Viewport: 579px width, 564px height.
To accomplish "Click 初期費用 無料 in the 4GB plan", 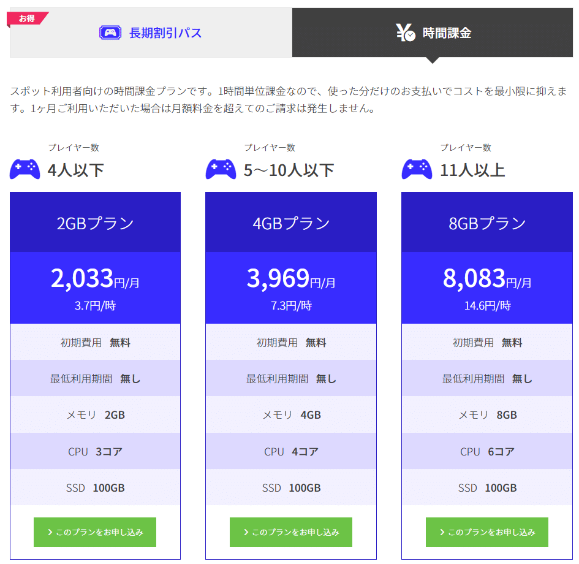I will coord(291,342).
